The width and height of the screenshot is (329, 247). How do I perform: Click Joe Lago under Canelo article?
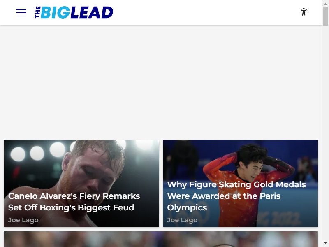(23, 220)
